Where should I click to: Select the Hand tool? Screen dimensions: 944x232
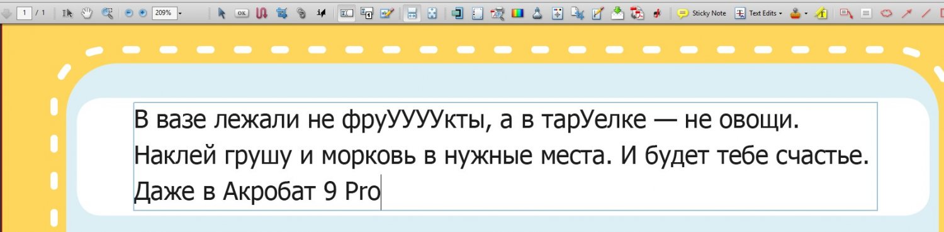point(87,13)
